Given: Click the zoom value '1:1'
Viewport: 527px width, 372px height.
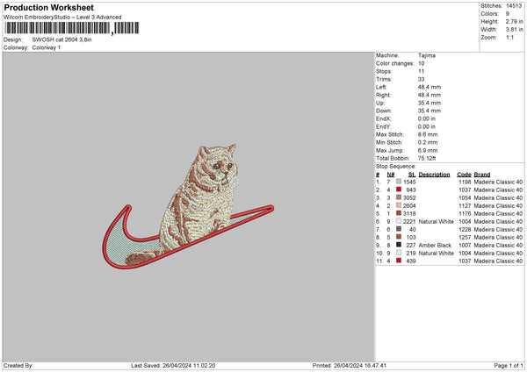Looking at the screenshot, I should point(509,37).
